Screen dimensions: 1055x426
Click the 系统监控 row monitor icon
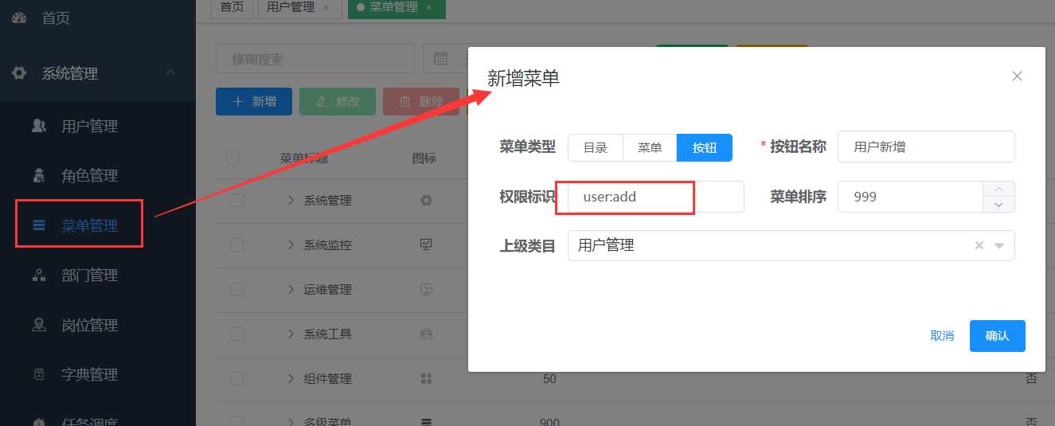click(426, 244)
